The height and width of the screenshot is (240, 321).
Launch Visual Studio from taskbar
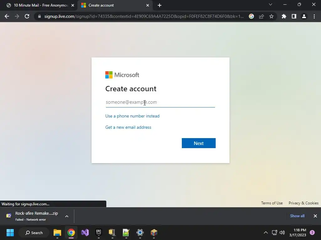(x=85, y=232)
